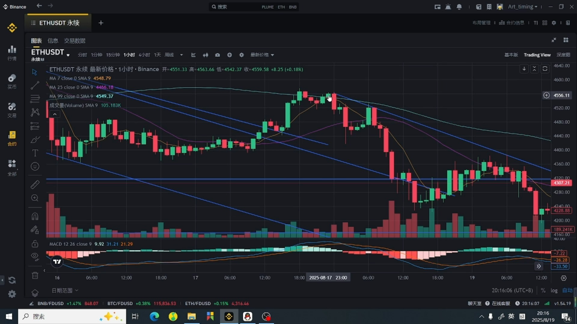The height and width of the screenshot is (324, 577).
Task: Toggle log price scale
Action: coord(554,290)
